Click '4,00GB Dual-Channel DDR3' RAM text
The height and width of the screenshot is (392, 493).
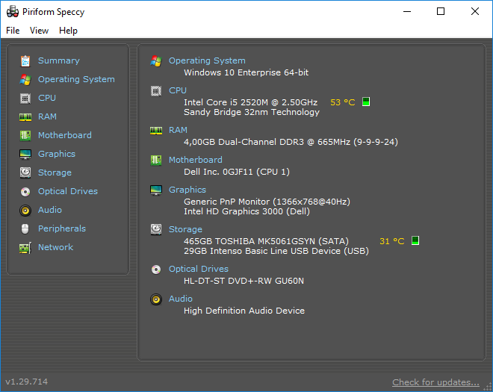point(291,142)
